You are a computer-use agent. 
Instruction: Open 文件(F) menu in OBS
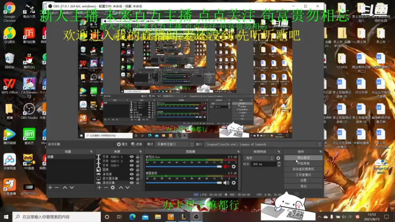[x=53, y=13]
